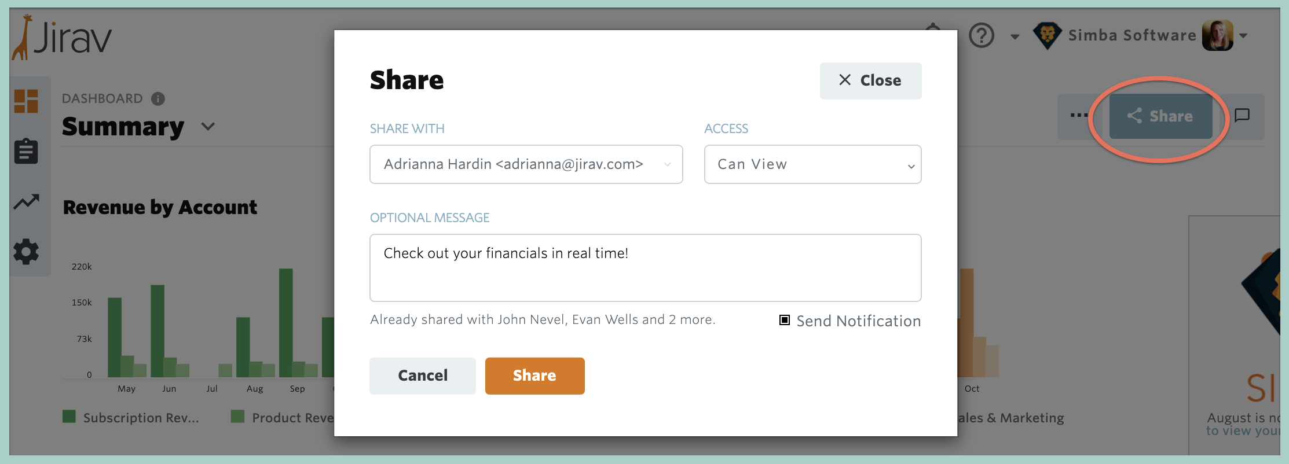Open the comments speech bubble icon
This screenshot has height=464, width=1289.
[x=1242, y=116]
